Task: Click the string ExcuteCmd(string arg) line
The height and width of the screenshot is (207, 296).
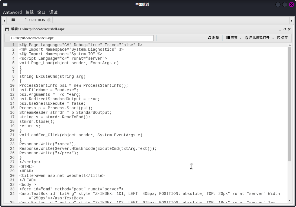Action: click(52, 76)
